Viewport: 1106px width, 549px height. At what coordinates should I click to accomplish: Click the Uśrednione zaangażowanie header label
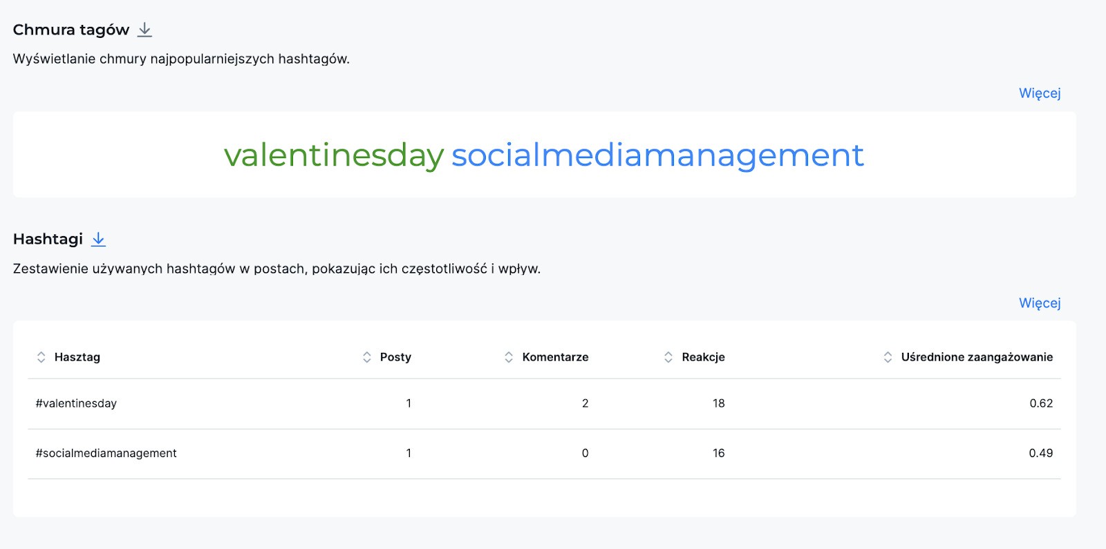click(976, 357)
